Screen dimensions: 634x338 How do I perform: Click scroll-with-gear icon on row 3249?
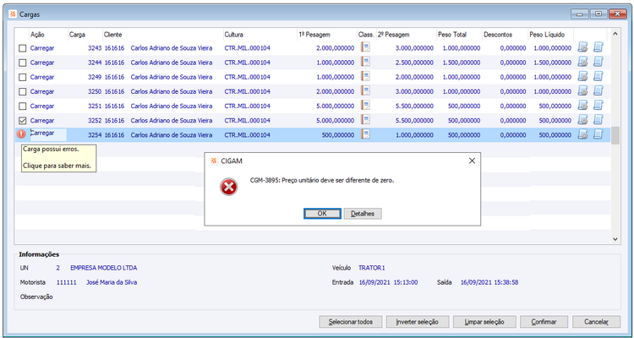(x=582, y=77)
